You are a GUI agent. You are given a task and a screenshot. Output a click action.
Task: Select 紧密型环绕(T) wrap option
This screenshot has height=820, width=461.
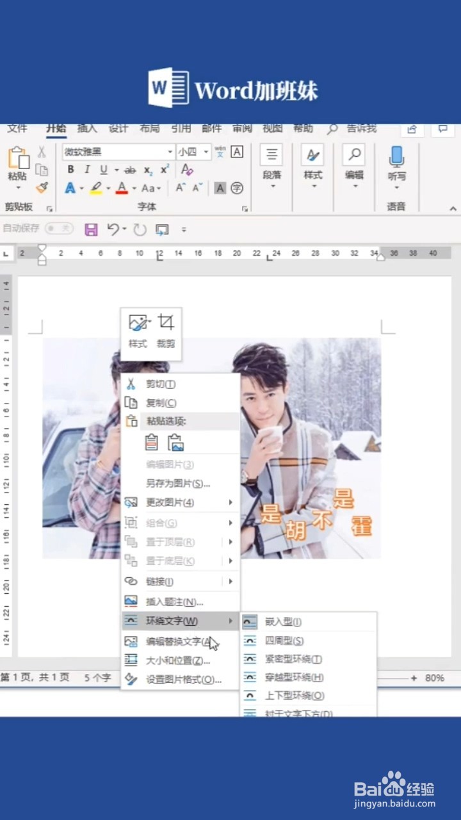[x=308, y=659]
